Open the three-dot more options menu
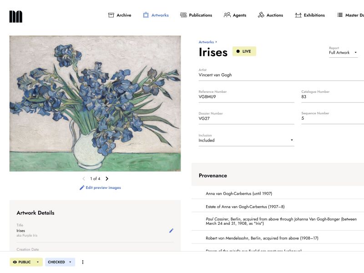Viewport: 364px width, 273px height. tap(83, 262)
